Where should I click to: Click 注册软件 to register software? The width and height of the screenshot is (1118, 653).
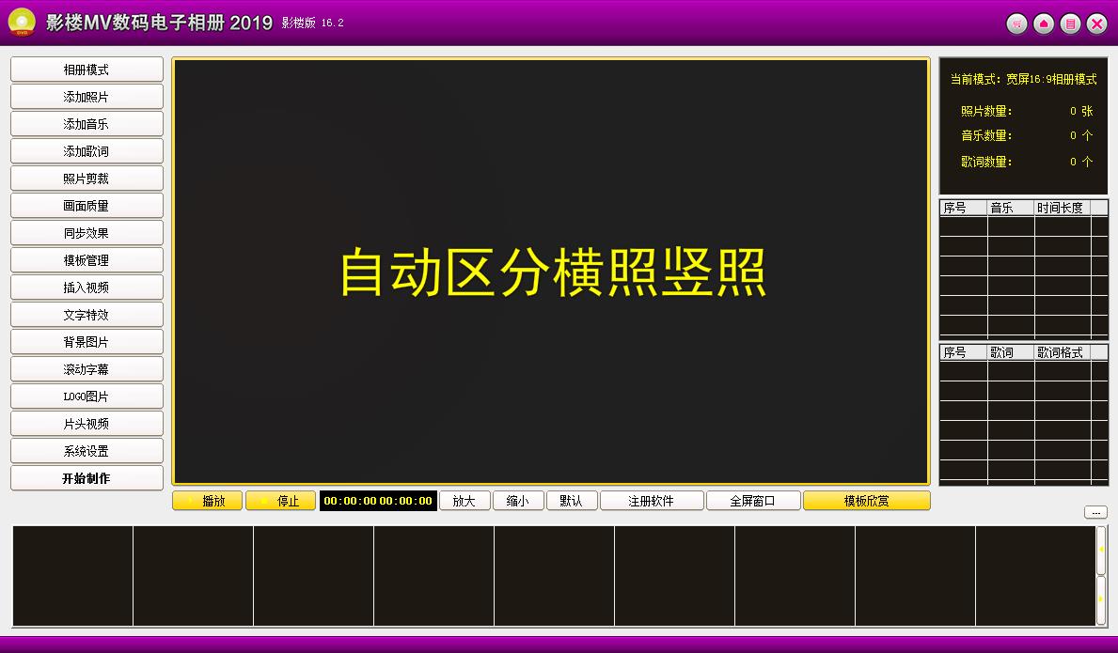pyautogui.click(x=651, y=501)
